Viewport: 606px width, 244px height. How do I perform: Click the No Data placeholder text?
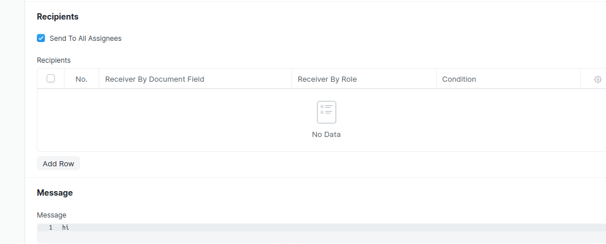pyautogui.click(x=326, y=134)
